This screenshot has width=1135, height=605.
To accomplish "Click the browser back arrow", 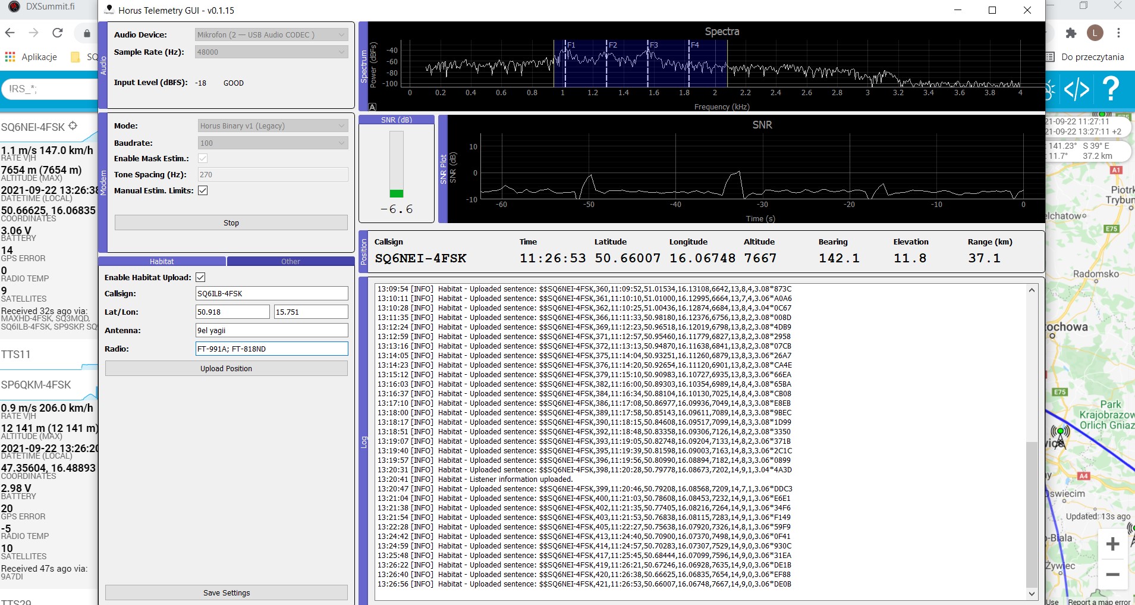I will [x=10, y=33].
